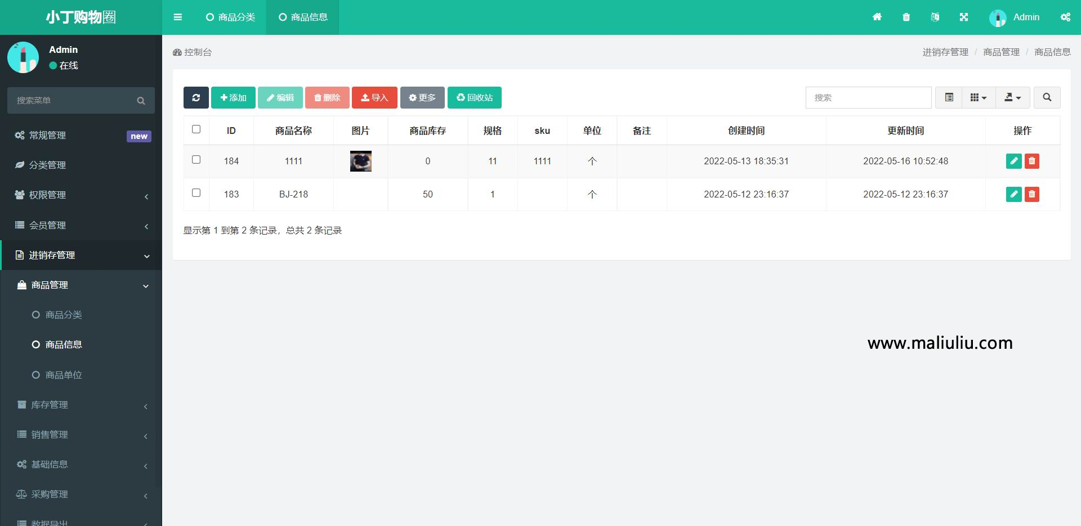Viewport: 1081px width, 526px height.
Task: Check the row checkbox for ID 184
Action: point(196,160)
